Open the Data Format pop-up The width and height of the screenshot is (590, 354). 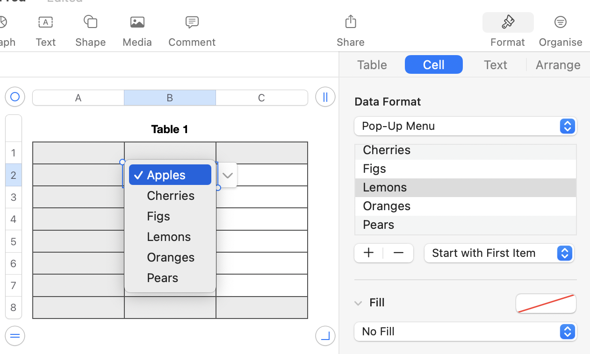[x=466, y=126]
